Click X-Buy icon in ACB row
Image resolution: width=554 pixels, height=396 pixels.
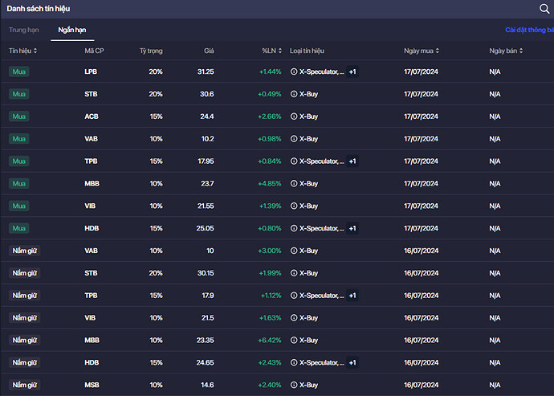294,116
